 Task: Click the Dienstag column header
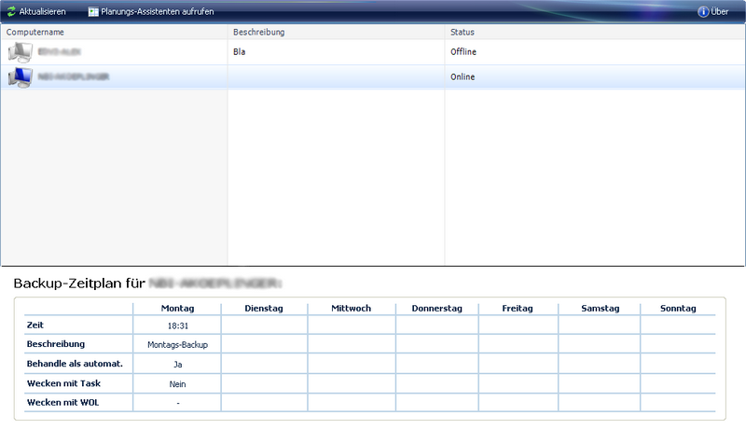coord(264,307)
